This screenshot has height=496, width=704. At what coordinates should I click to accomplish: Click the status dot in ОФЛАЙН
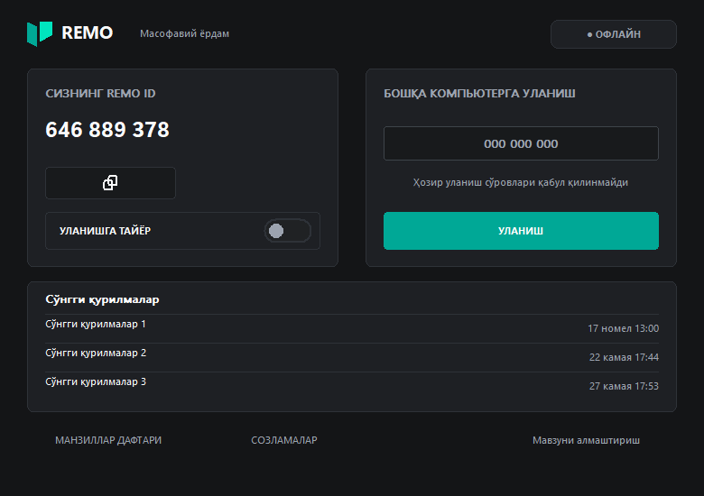pyautogui.click(x=589, y=34)
